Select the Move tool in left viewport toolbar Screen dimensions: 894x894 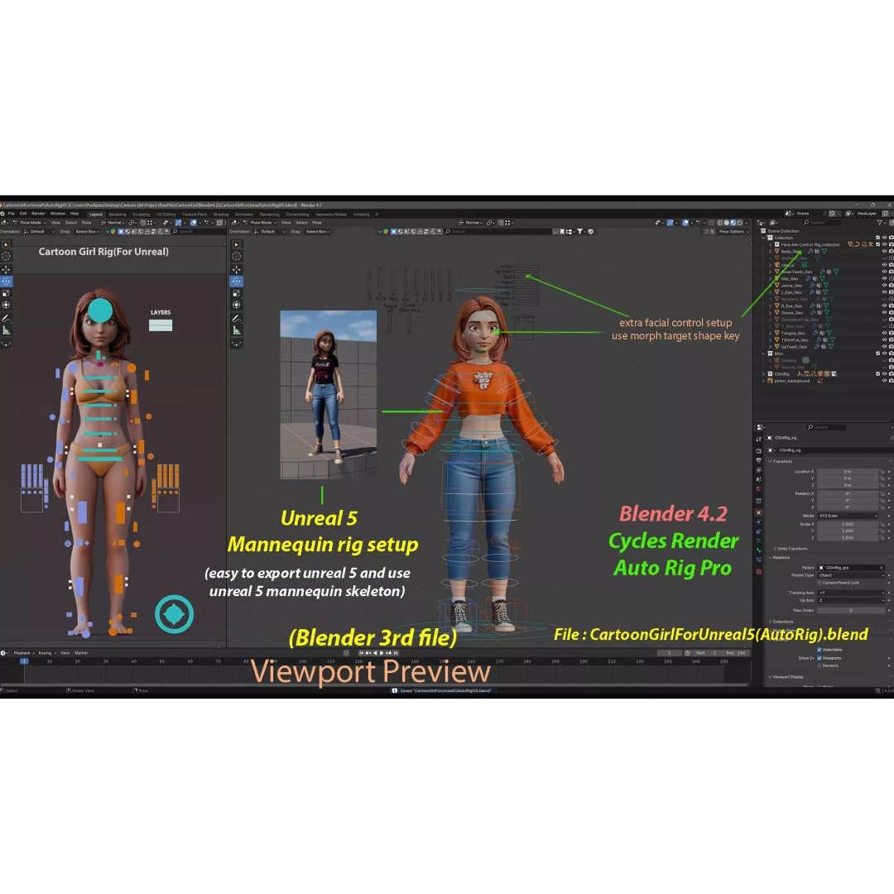(6, 269)
